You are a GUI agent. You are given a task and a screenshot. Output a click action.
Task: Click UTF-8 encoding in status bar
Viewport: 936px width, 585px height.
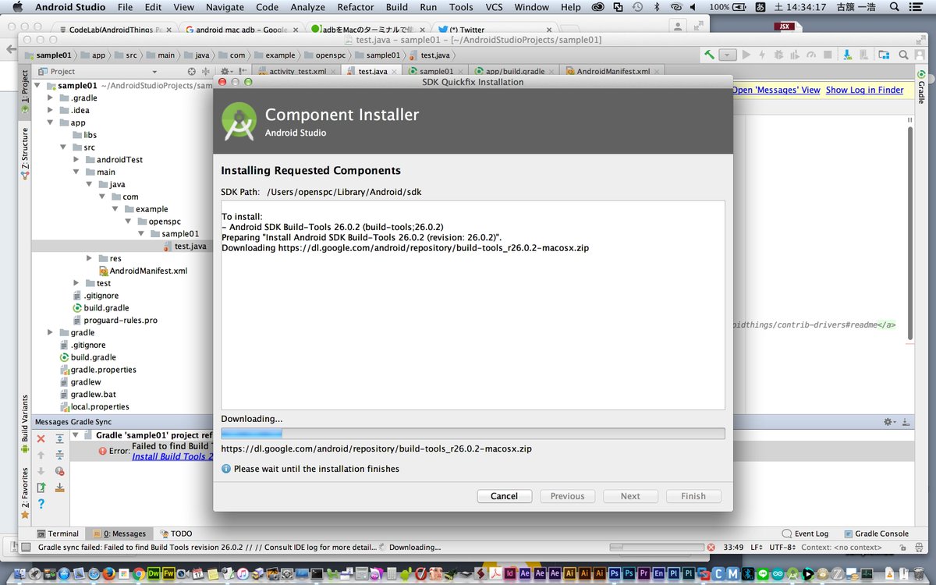[x=781, y=548]
